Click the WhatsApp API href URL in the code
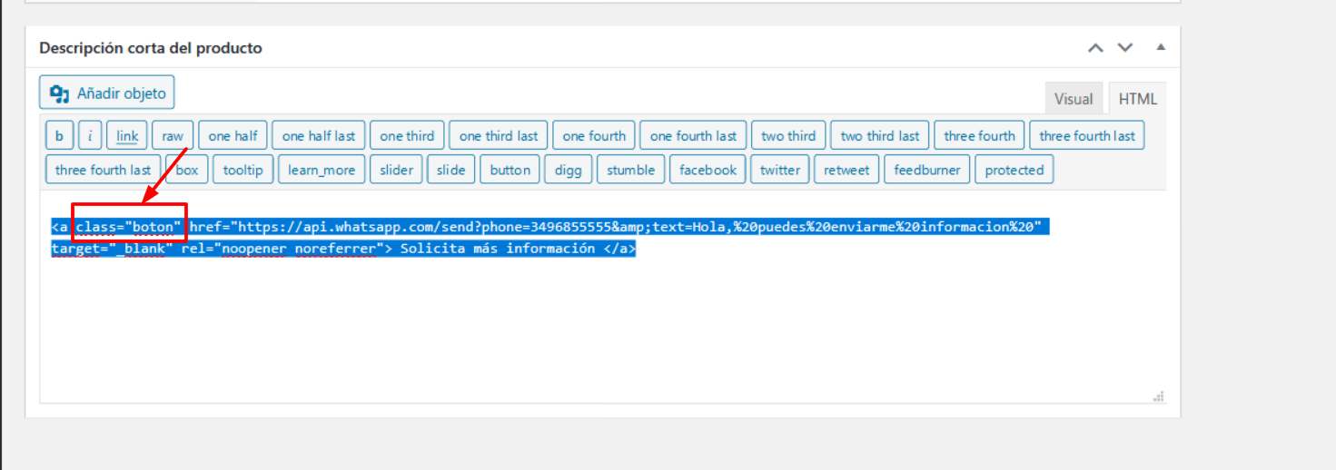The height and width of the screenshot is (470, 1336). tap(615, 227)
